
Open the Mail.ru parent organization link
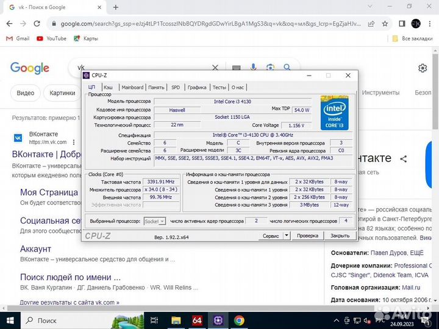point(411,288)
